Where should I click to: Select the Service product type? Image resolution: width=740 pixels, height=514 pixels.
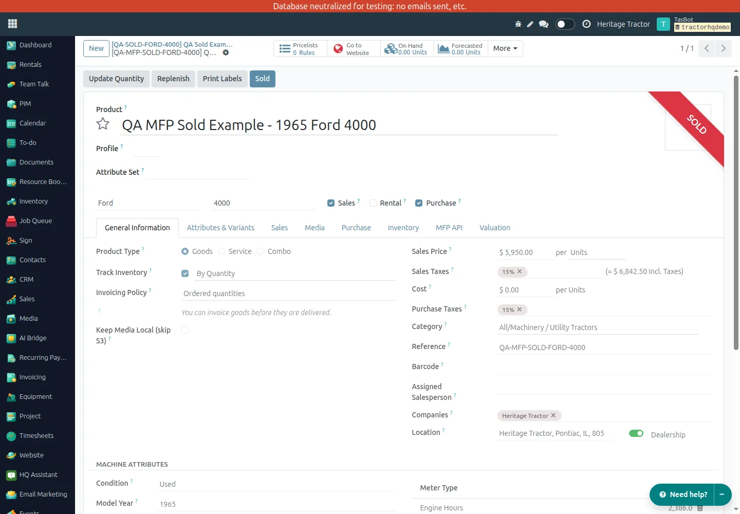pos(221,251)
